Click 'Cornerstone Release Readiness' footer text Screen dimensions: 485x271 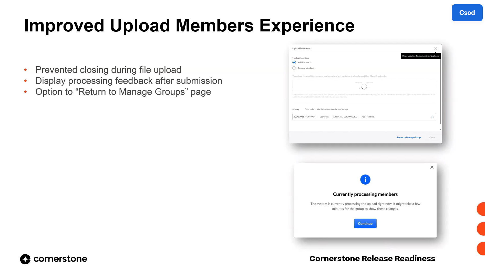pos(372,259)
